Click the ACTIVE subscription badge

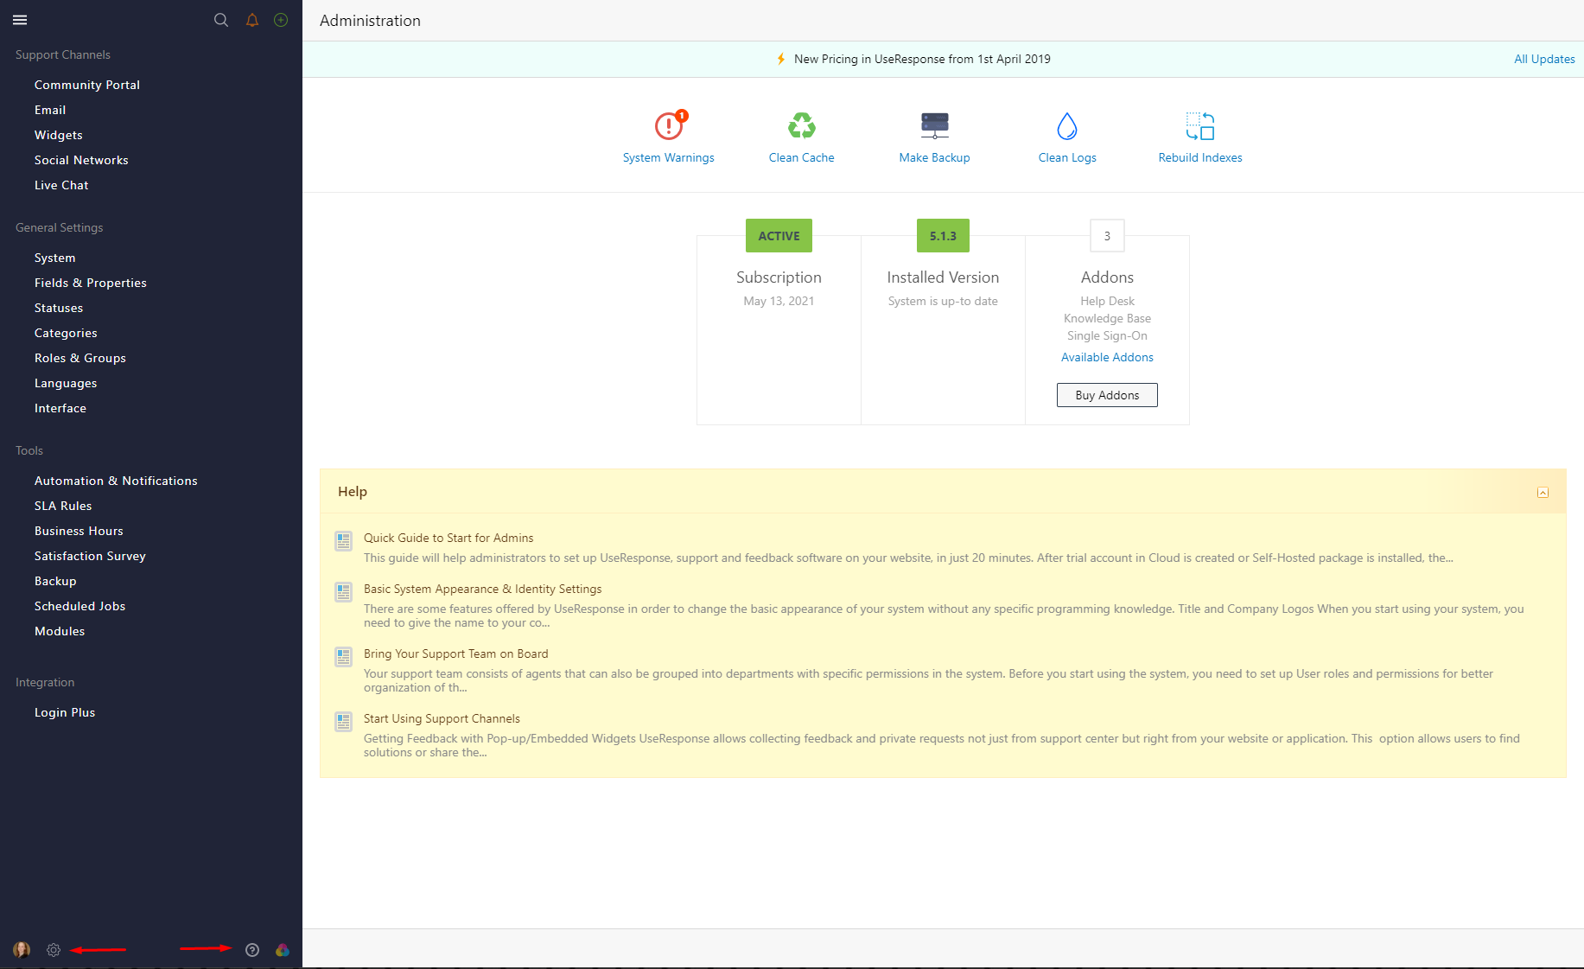click(x=779, y=235)
